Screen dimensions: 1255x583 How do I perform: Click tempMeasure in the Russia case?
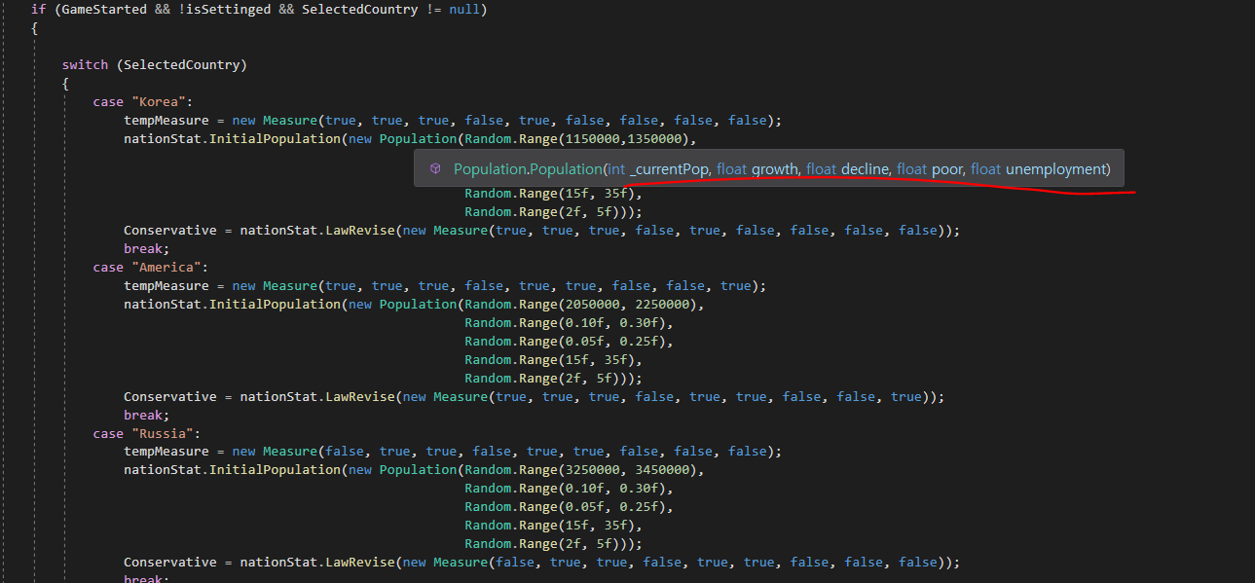(x=166, y=452)
